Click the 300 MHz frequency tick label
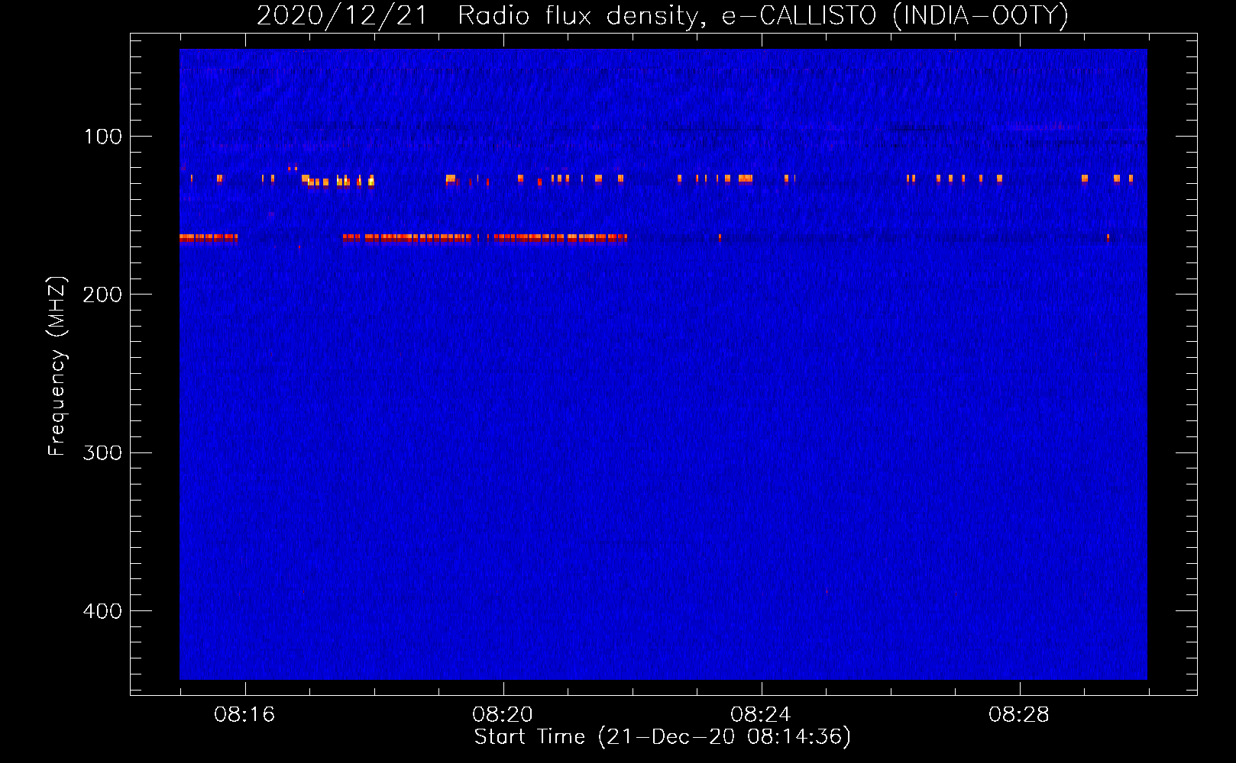This screenshot has width=1236, height=763. [102, 452]
